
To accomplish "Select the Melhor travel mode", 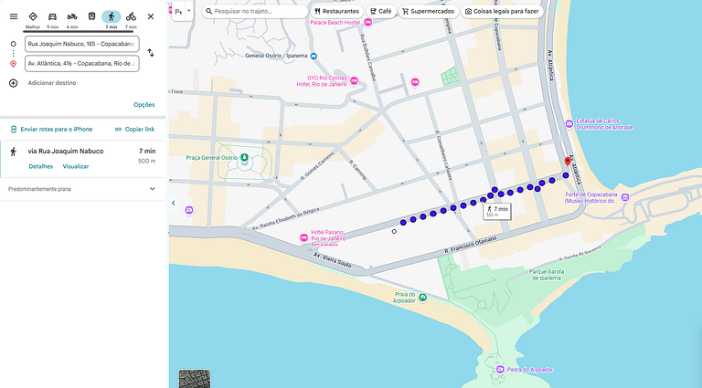I will (33, 19).
